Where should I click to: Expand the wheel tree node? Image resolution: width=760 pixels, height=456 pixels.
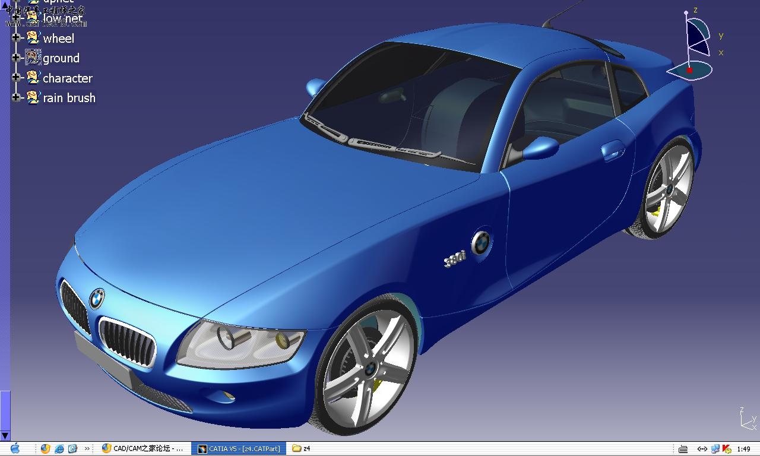(16, 38)
